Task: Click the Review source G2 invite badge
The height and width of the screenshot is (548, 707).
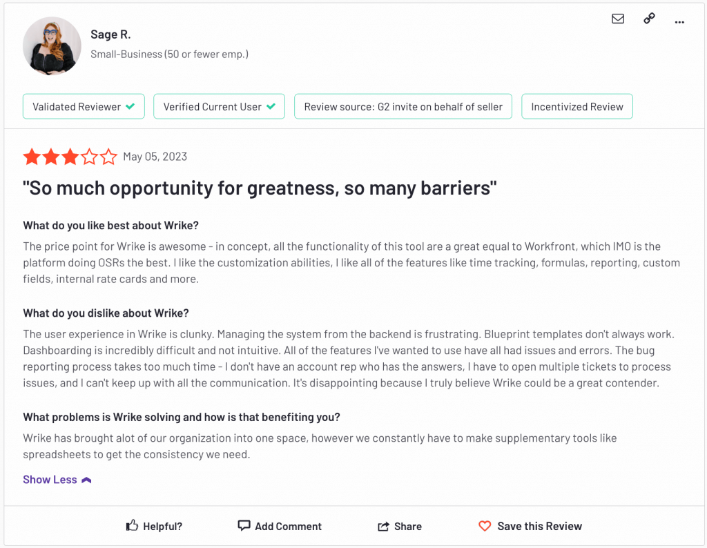Action: [x=403, y=106]
